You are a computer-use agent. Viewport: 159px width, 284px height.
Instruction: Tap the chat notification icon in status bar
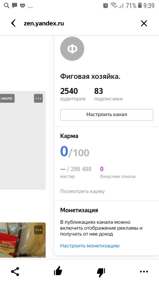pyautogui.click(x=14, y=6)
